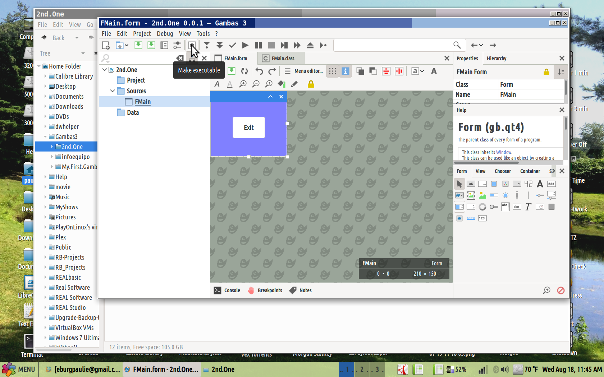Viewport: 604px width, 377px height.
Task: Select the PictureBox mountain image control
Action: 482,195
